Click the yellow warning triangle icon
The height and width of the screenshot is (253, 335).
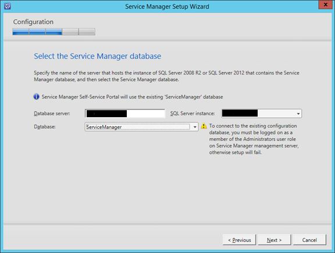click(204, 126)
